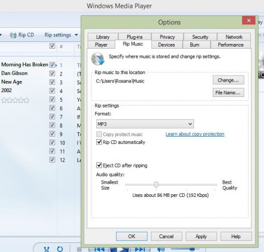
Task: Click the album year 2002
Action: (x=6, y=91)
